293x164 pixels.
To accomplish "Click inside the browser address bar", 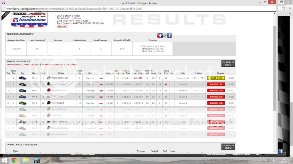I will tap(114, 8).
